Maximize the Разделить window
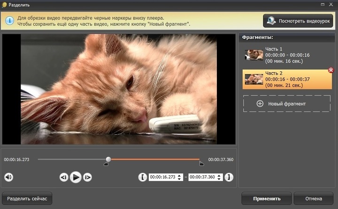Image resolution: width=338 pixels, height=209 pixels. pyautogui.click(x=323, y=4)
